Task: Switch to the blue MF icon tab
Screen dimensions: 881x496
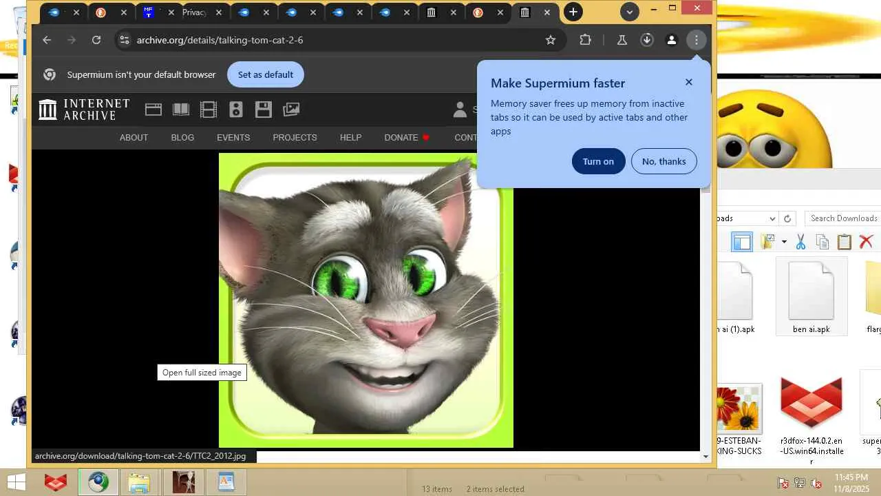Action: pyautogui.click(x=148, y=12)
